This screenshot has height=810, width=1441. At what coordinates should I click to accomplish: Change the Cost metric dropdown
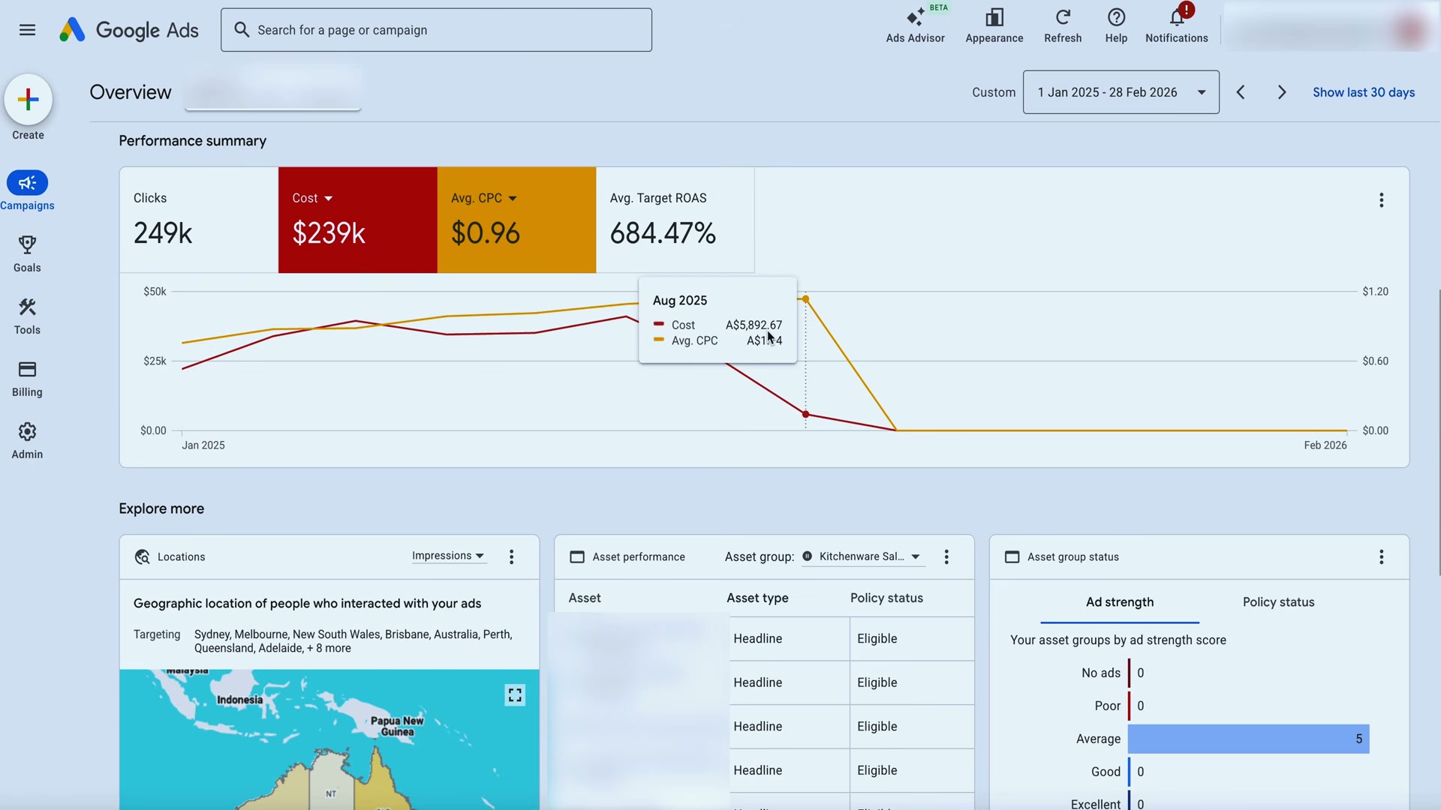point(312,198)
